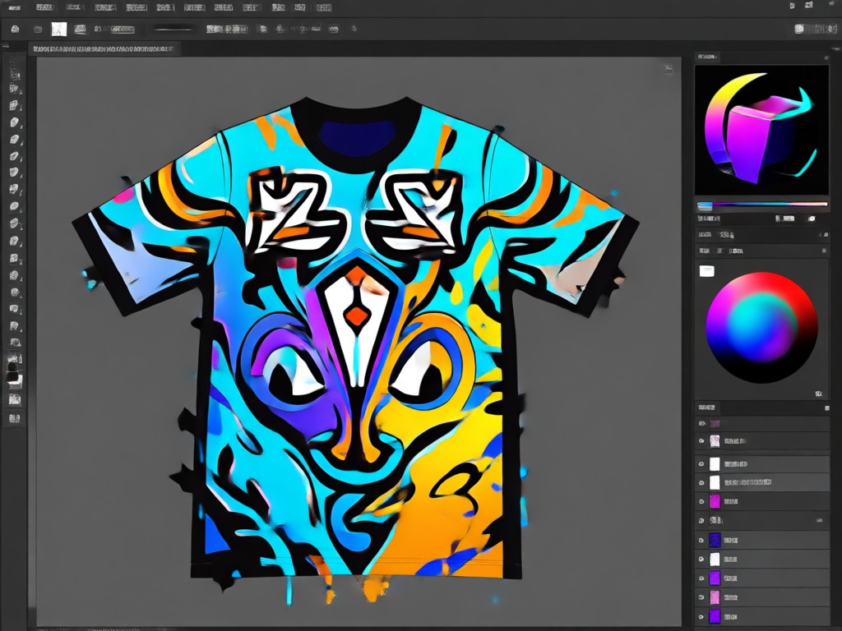Screen dimensions: 842x631
Task: Click the workspace button at the options bar's right end
Action: (814, 29)
